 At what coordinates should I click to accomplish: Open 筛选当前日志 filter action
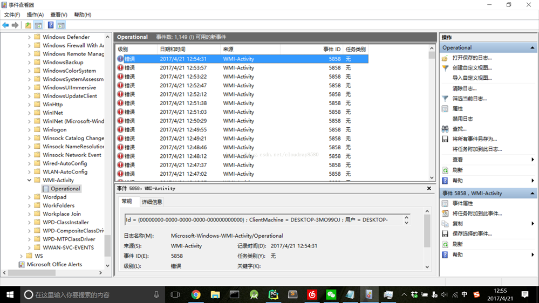tap(469, 99)
